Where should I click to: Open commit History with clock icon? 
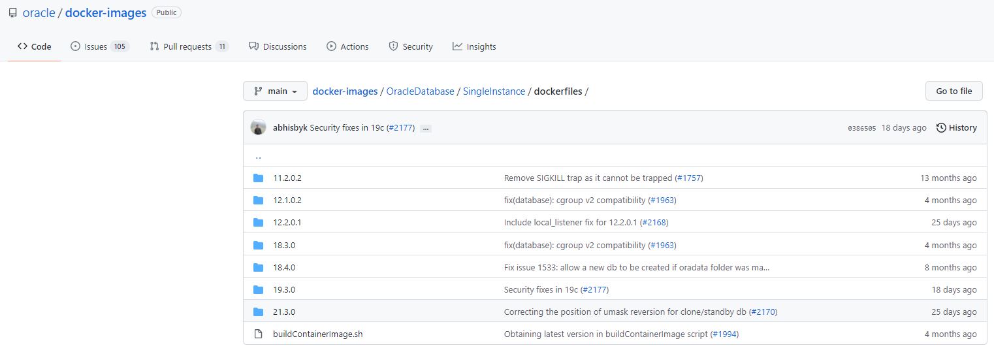coord(956,128)
